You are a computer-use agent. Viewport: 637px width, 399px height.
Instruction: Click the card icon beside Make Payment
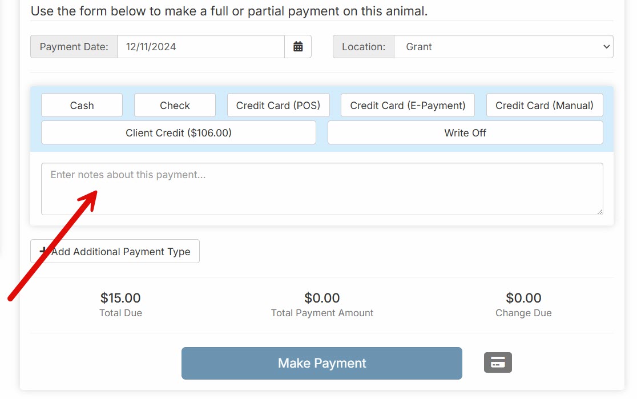coord(498,362)
